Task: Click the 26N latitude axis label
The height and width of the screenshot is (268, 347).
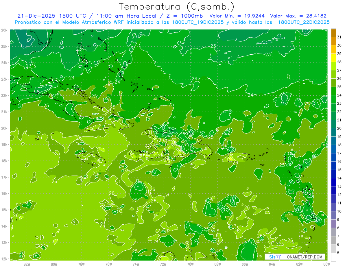Action: [x=4, y=30]
